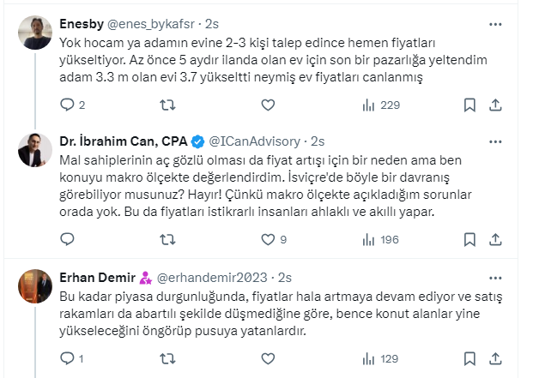Share Dr. İbrahim Can's tweet
This screenshot has height=378, width=533.
[495, 239]
